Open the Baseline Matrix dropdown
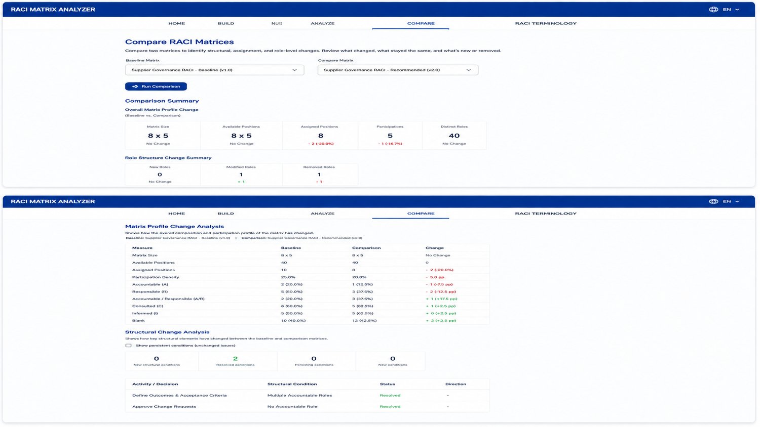 click(214, 70)
